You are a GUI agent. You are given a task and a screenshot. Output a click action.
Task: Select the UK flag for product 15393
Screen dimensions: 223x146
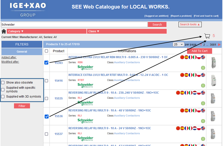tap(203, 57)
